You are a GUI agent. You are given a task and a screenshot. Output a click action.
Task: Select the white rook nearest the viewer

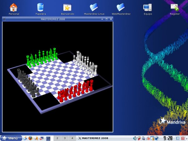[x=96, y=70]
